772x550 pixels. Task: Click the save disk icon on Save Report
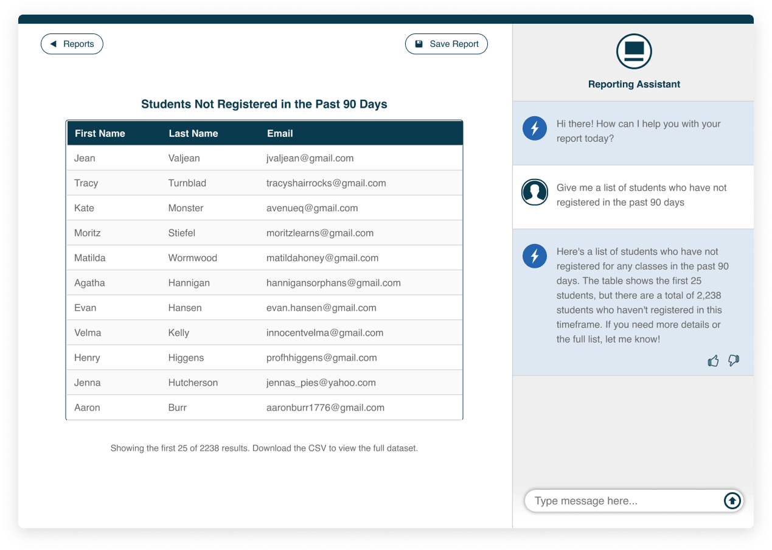[419, 43]
